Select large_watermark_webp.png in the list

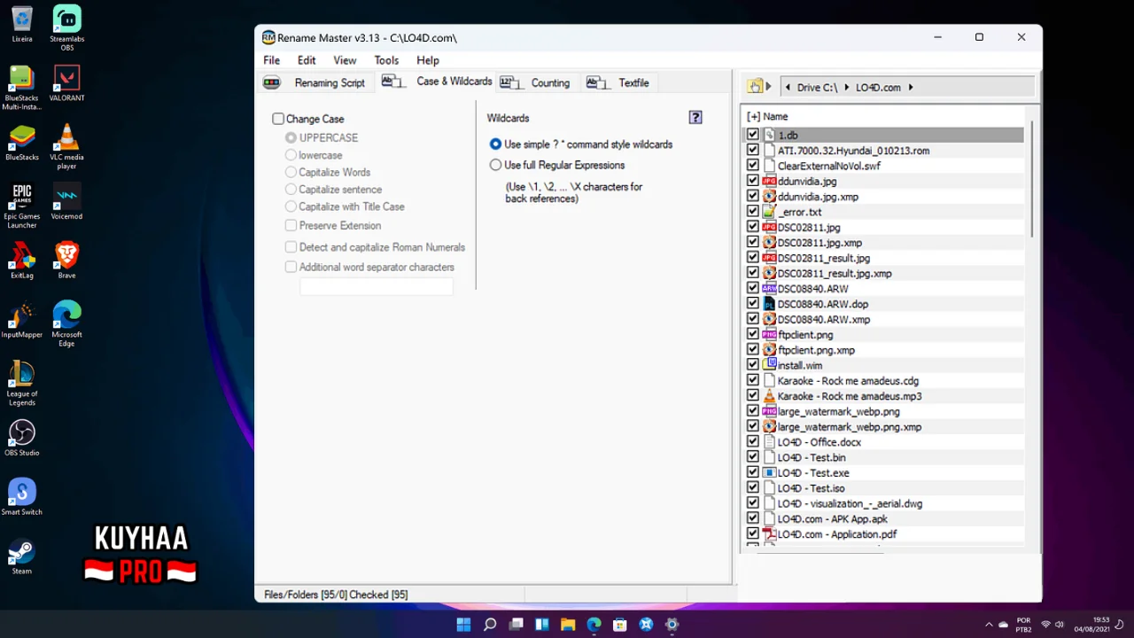point(838,412)
